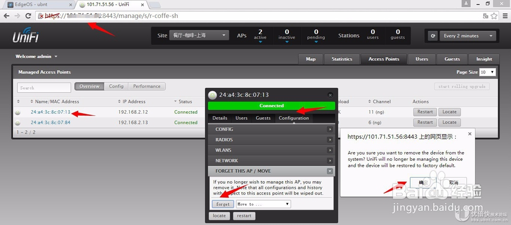Screen dimensions: 511x225
Task: Click the locate button in device panel
Action: 219,215
